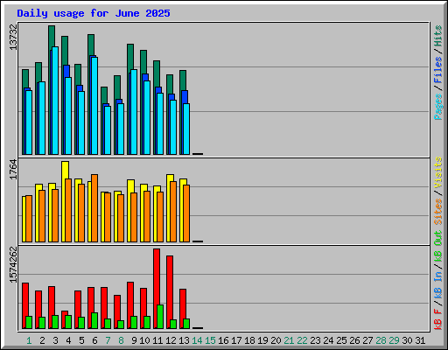Click day label 5 on the x-axis

(x=81, y=340)
